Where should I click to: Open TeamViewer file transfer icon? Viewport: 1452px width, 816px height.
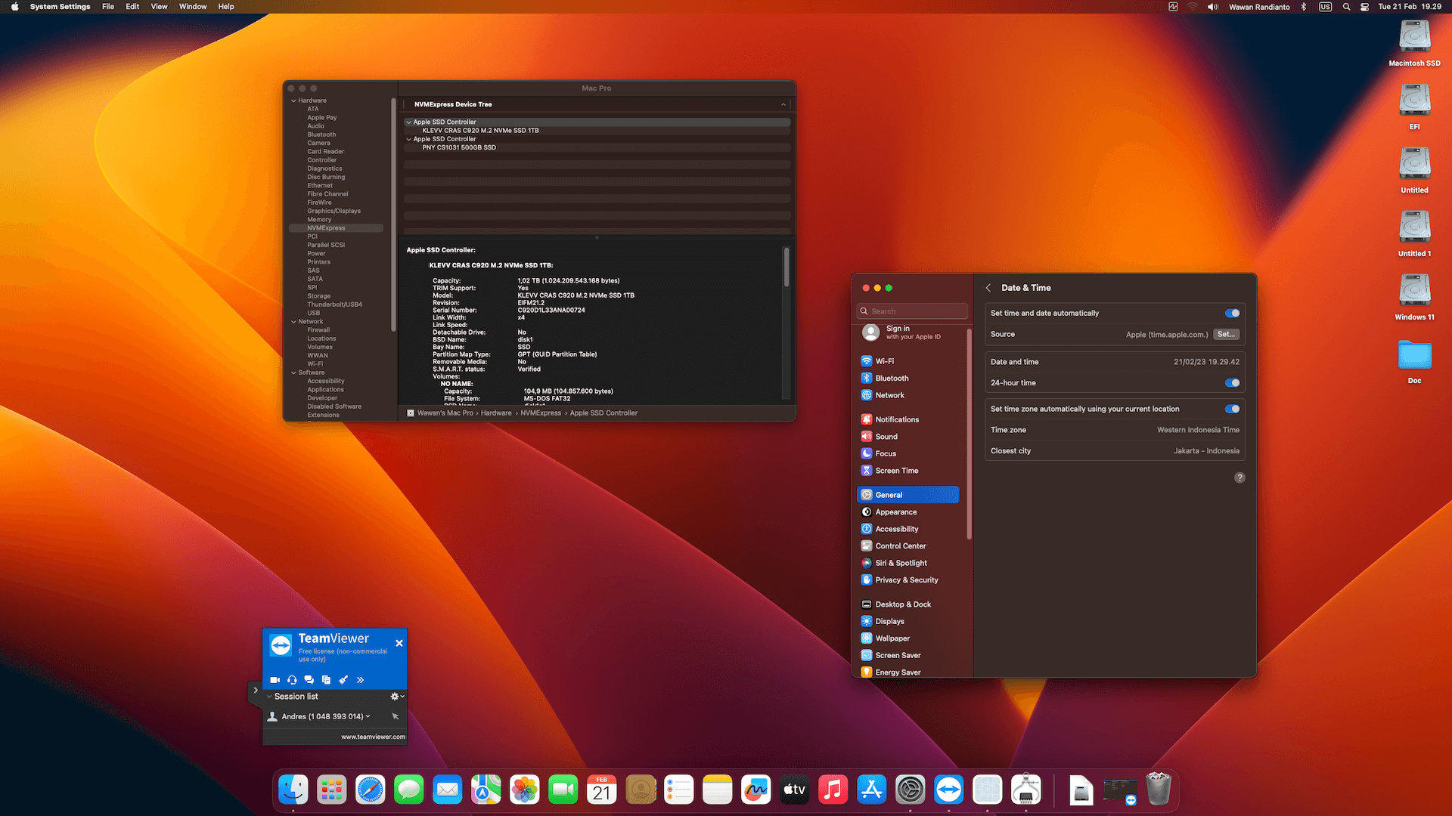326,680
